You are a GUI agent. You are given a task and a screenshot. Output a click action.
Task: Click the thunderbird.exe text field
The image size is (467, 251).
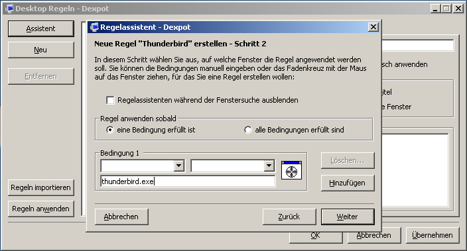tap(188, 181)
